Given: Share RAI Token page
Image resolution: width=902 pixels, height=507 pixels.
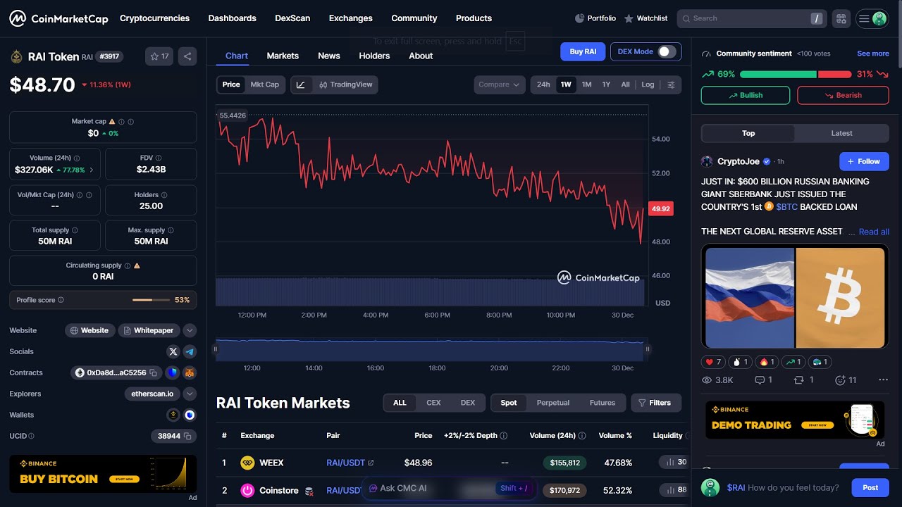Looking at the screenshot, I should [x=187, y=56].
